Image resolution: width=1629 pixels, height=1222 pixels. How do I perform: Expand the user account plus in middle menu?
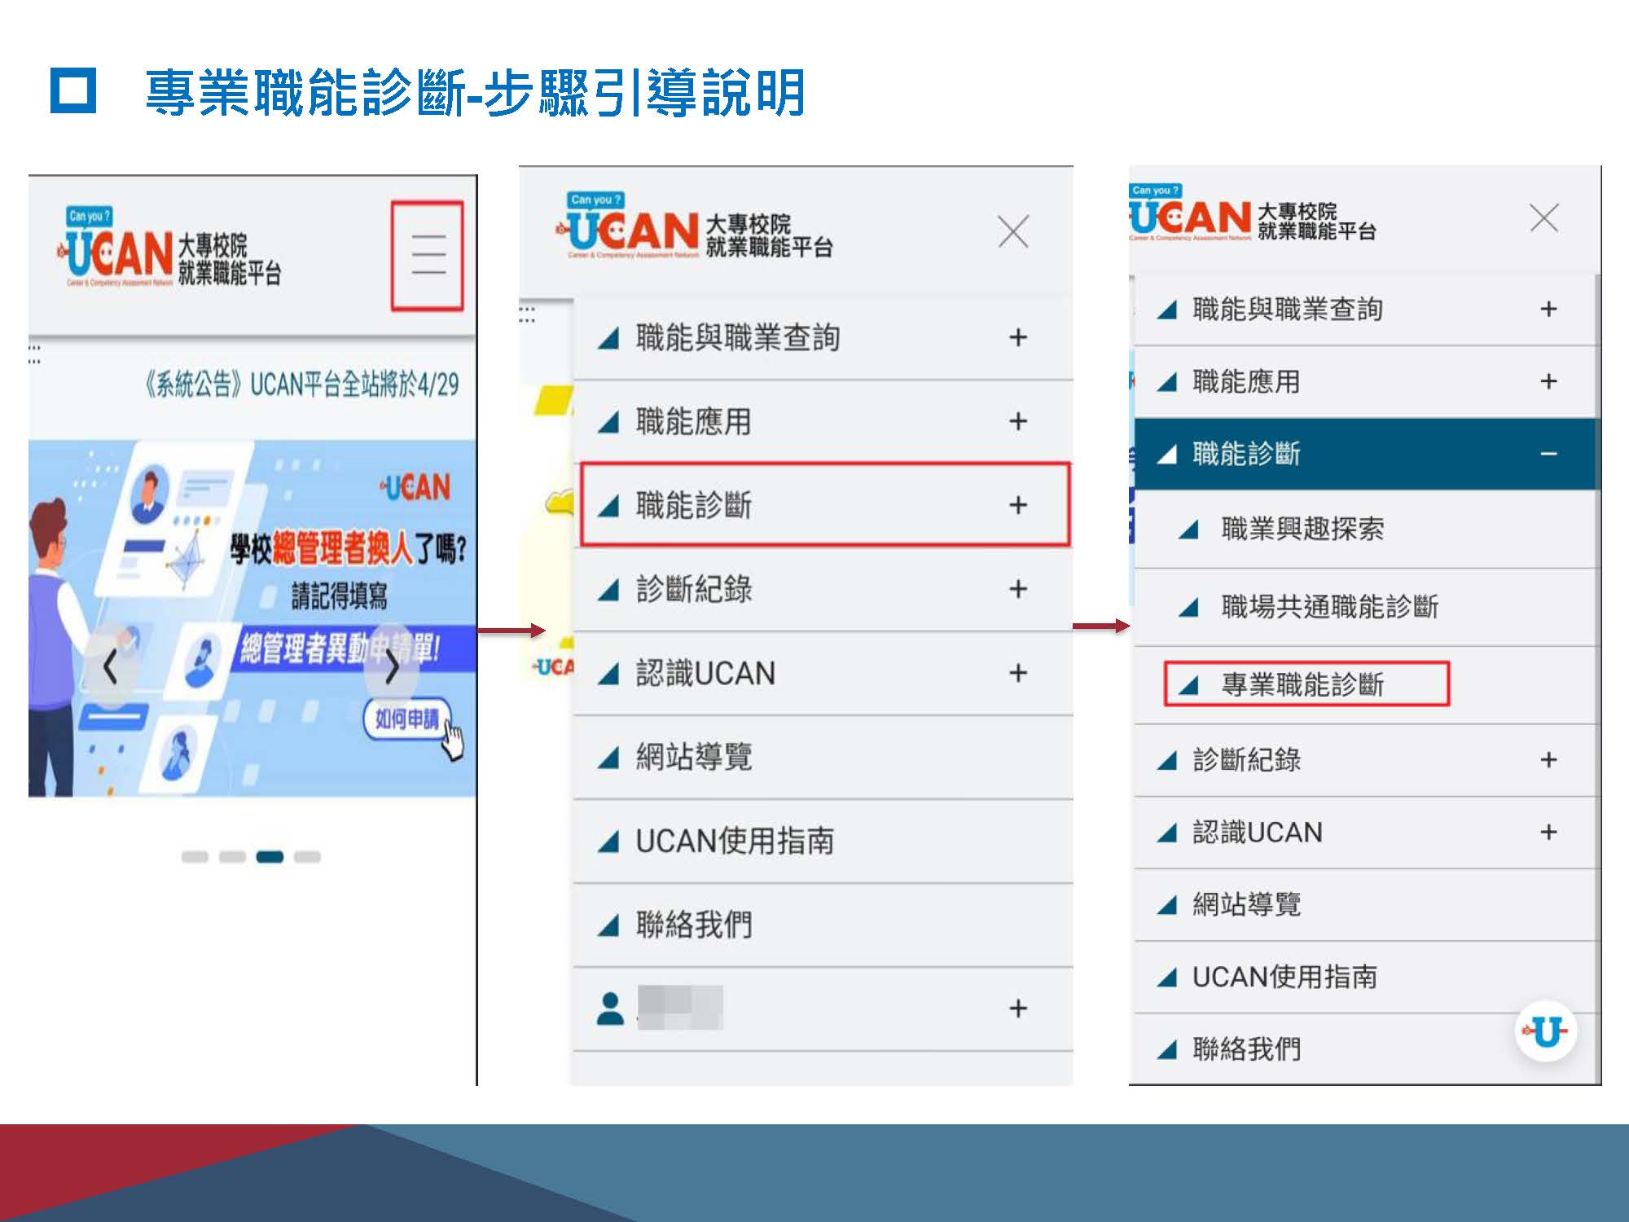tap(1018, 1009)
